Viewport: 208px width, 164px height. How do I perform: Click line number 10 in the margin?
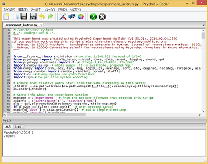[8, 56]
